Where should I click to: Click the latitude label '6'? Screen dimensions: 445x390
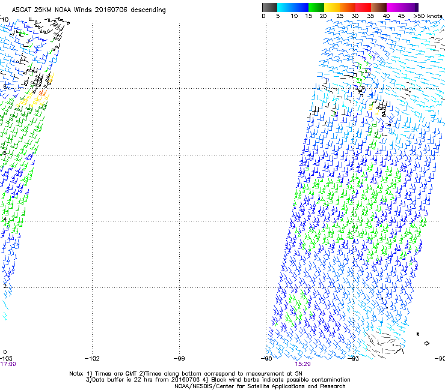click(5, 153)
